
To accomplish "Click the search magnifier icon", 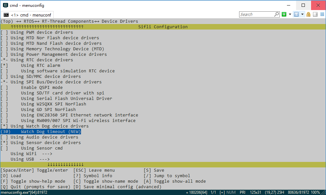I will 277,14.
